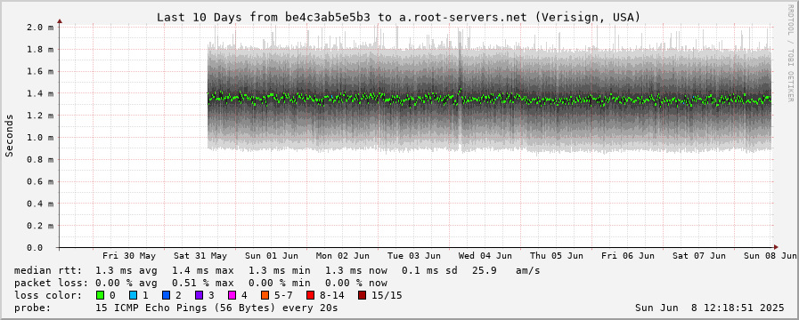
Task: Click the red 8-14 loss swatch
Action: pos(310,295)
